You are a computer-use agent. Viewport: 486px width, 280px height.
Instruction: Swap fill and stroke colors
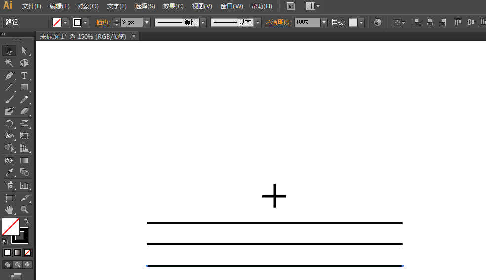coord(26,221)
